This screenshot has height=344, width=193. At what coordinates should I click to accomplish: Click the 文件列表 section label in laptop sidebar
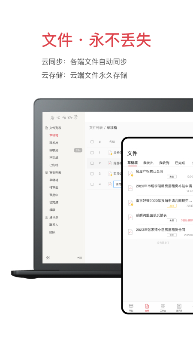coord(55,128)
